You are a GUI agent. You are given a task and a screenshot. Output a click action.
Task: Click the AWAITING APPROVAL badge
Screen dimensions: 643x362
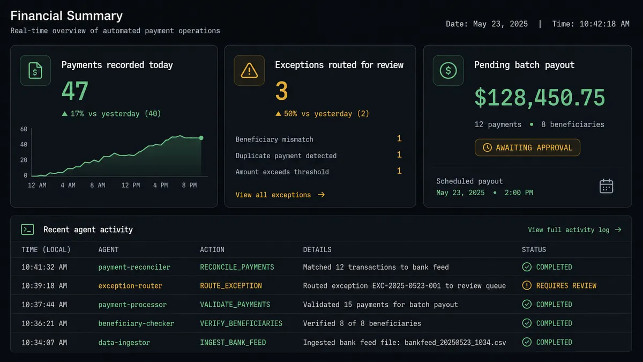[x=527, y=147]
